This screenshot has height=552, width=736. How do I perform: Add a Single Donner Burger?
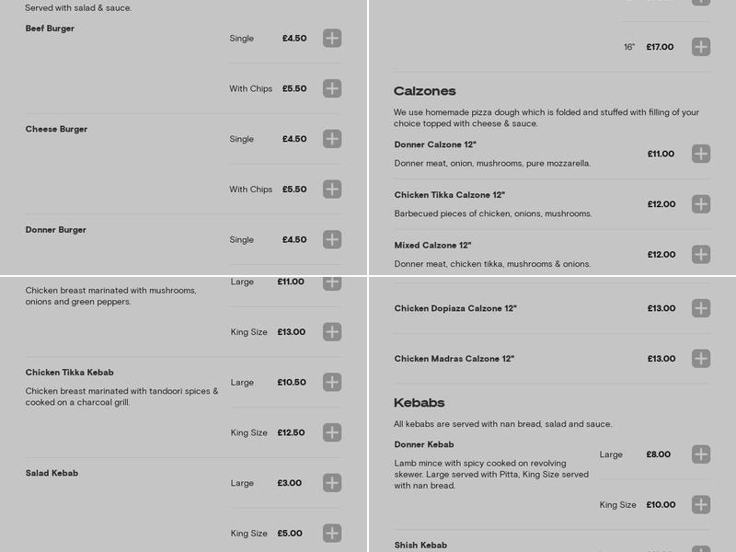coord(331,239)
